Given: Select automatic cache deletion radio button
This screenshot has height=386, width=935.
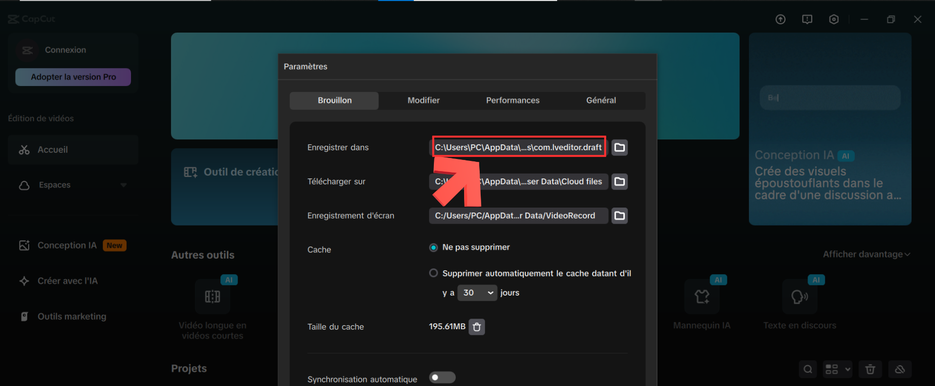Looking at the screenshot, I should [x=433, y=273].
